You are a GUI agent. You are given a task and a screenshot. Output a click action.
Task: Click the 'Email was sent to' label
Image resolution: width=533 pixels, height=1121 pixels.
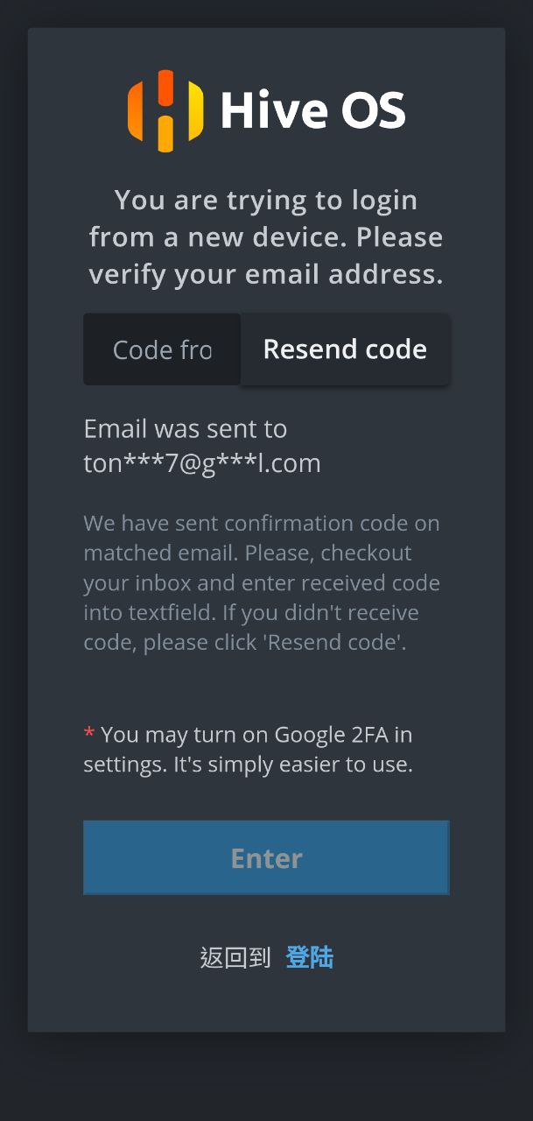185,429
